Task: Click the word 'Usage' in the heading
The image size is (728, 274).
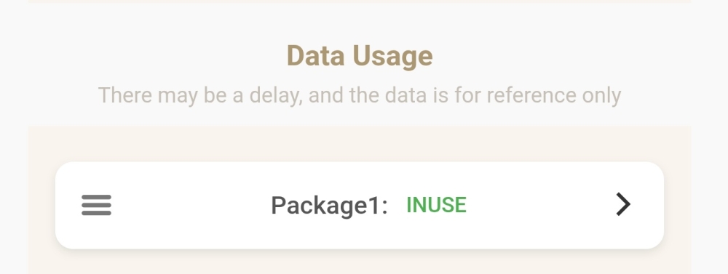Action: (393, 57)
